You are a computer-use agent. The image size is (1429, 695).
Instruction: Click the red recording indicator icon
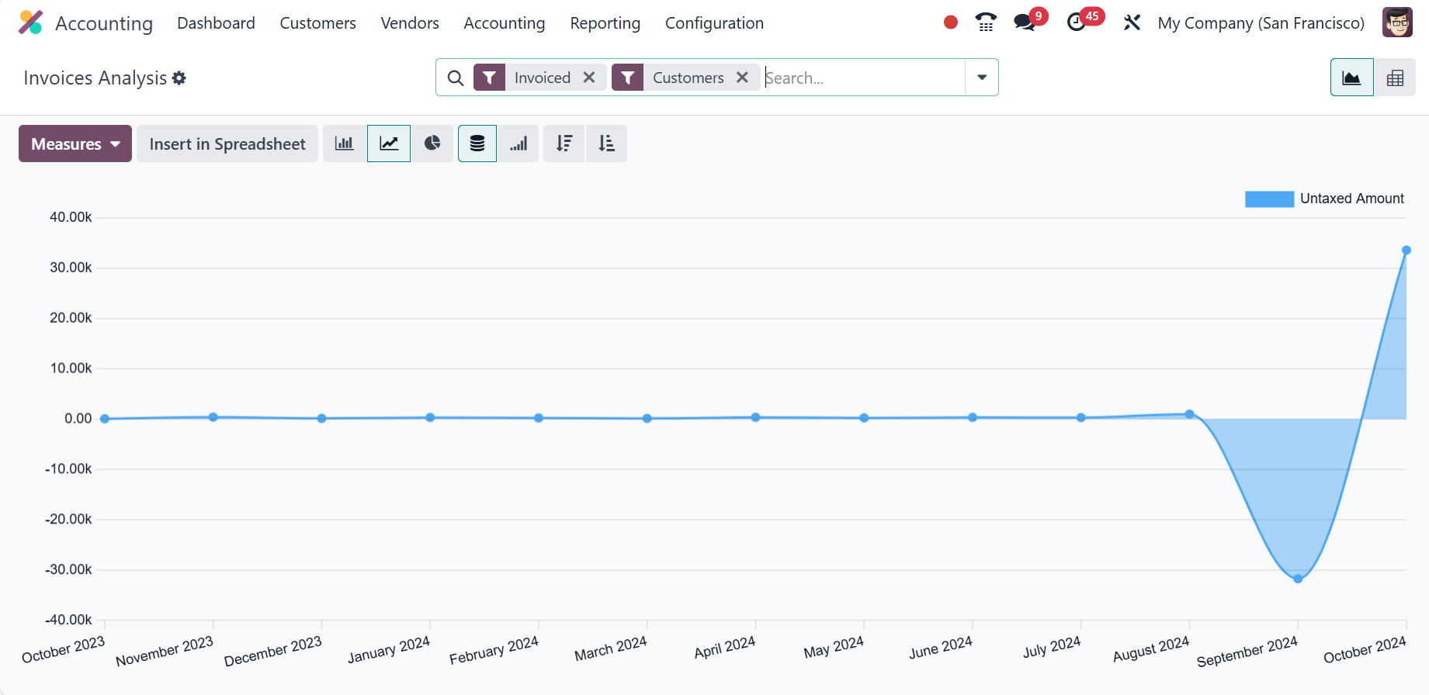click(950, 22)
